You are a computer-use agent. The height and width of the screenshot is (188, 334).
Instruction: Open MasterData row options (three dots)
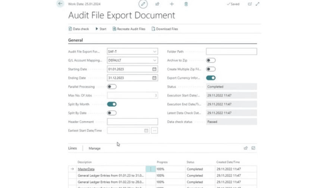[151, 169]
